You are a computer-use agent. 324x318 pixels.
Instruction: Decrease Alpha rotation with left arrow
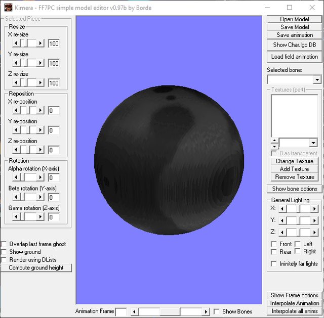pyautogui.click(x=16, y=177)
